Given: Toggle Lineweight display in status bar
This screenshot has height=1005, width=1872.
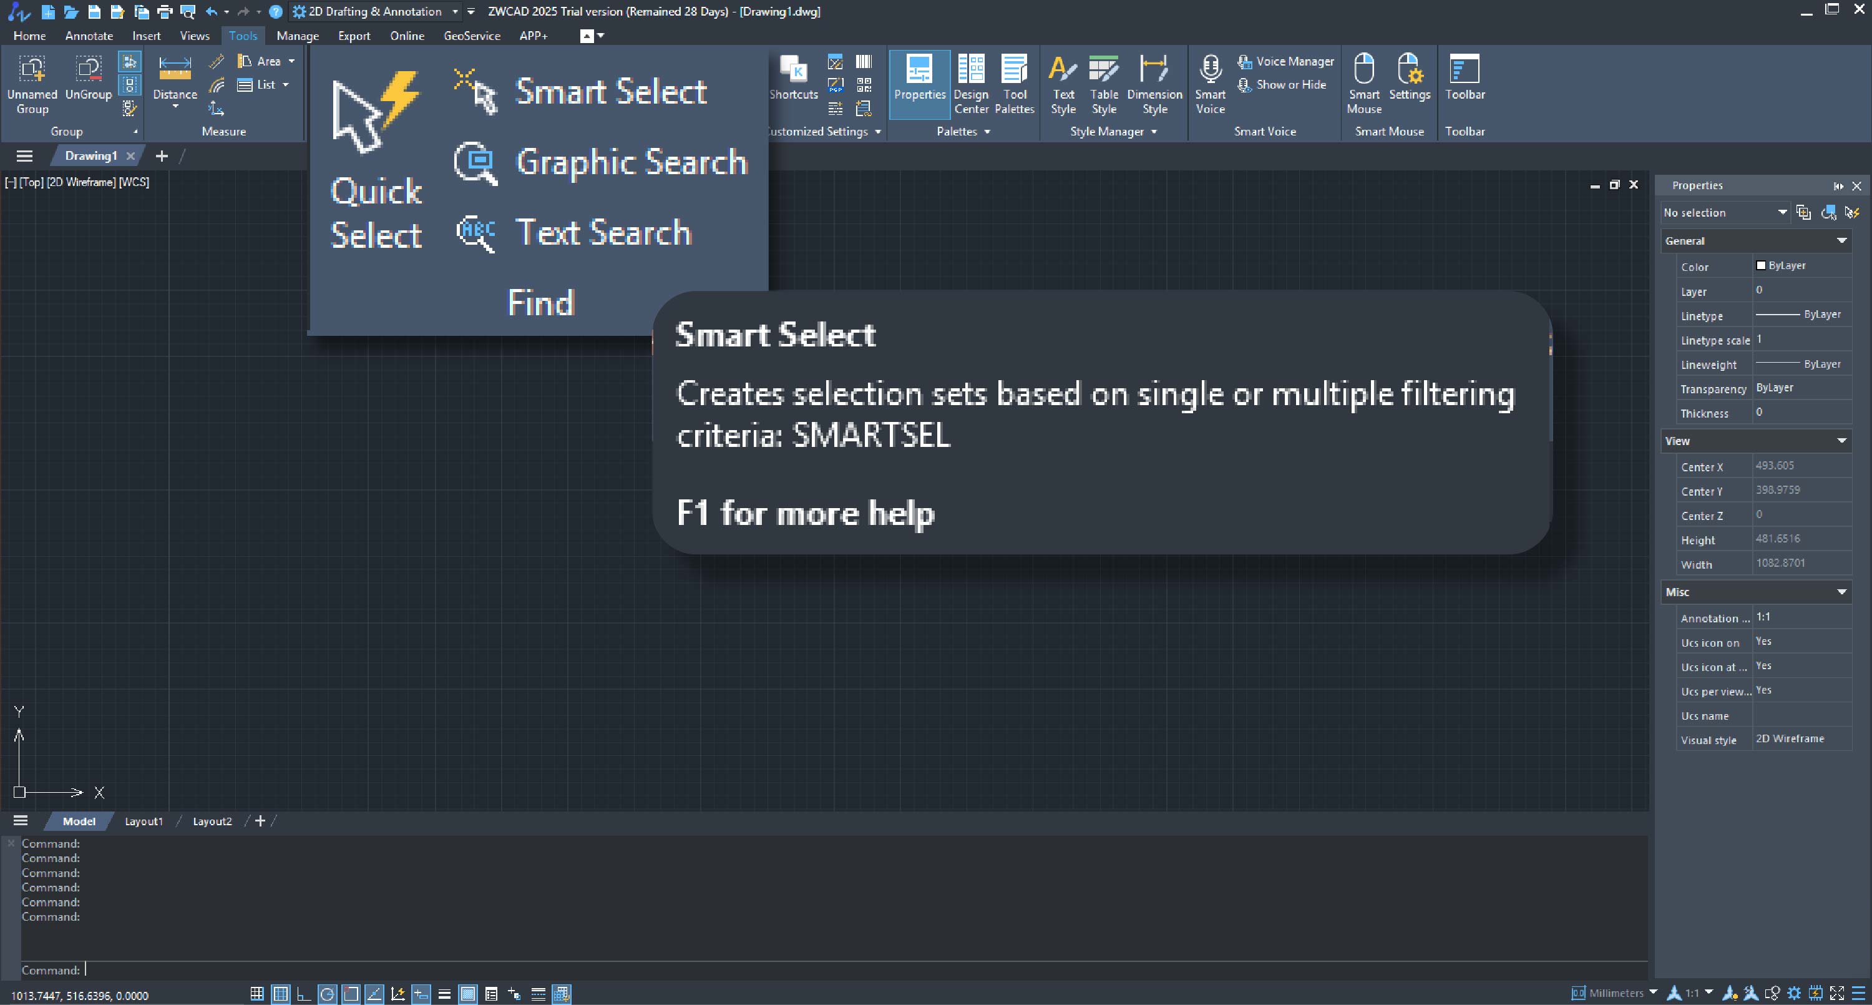Looking at the screenshot, I should pyautogui.click(x=444, y=993).
